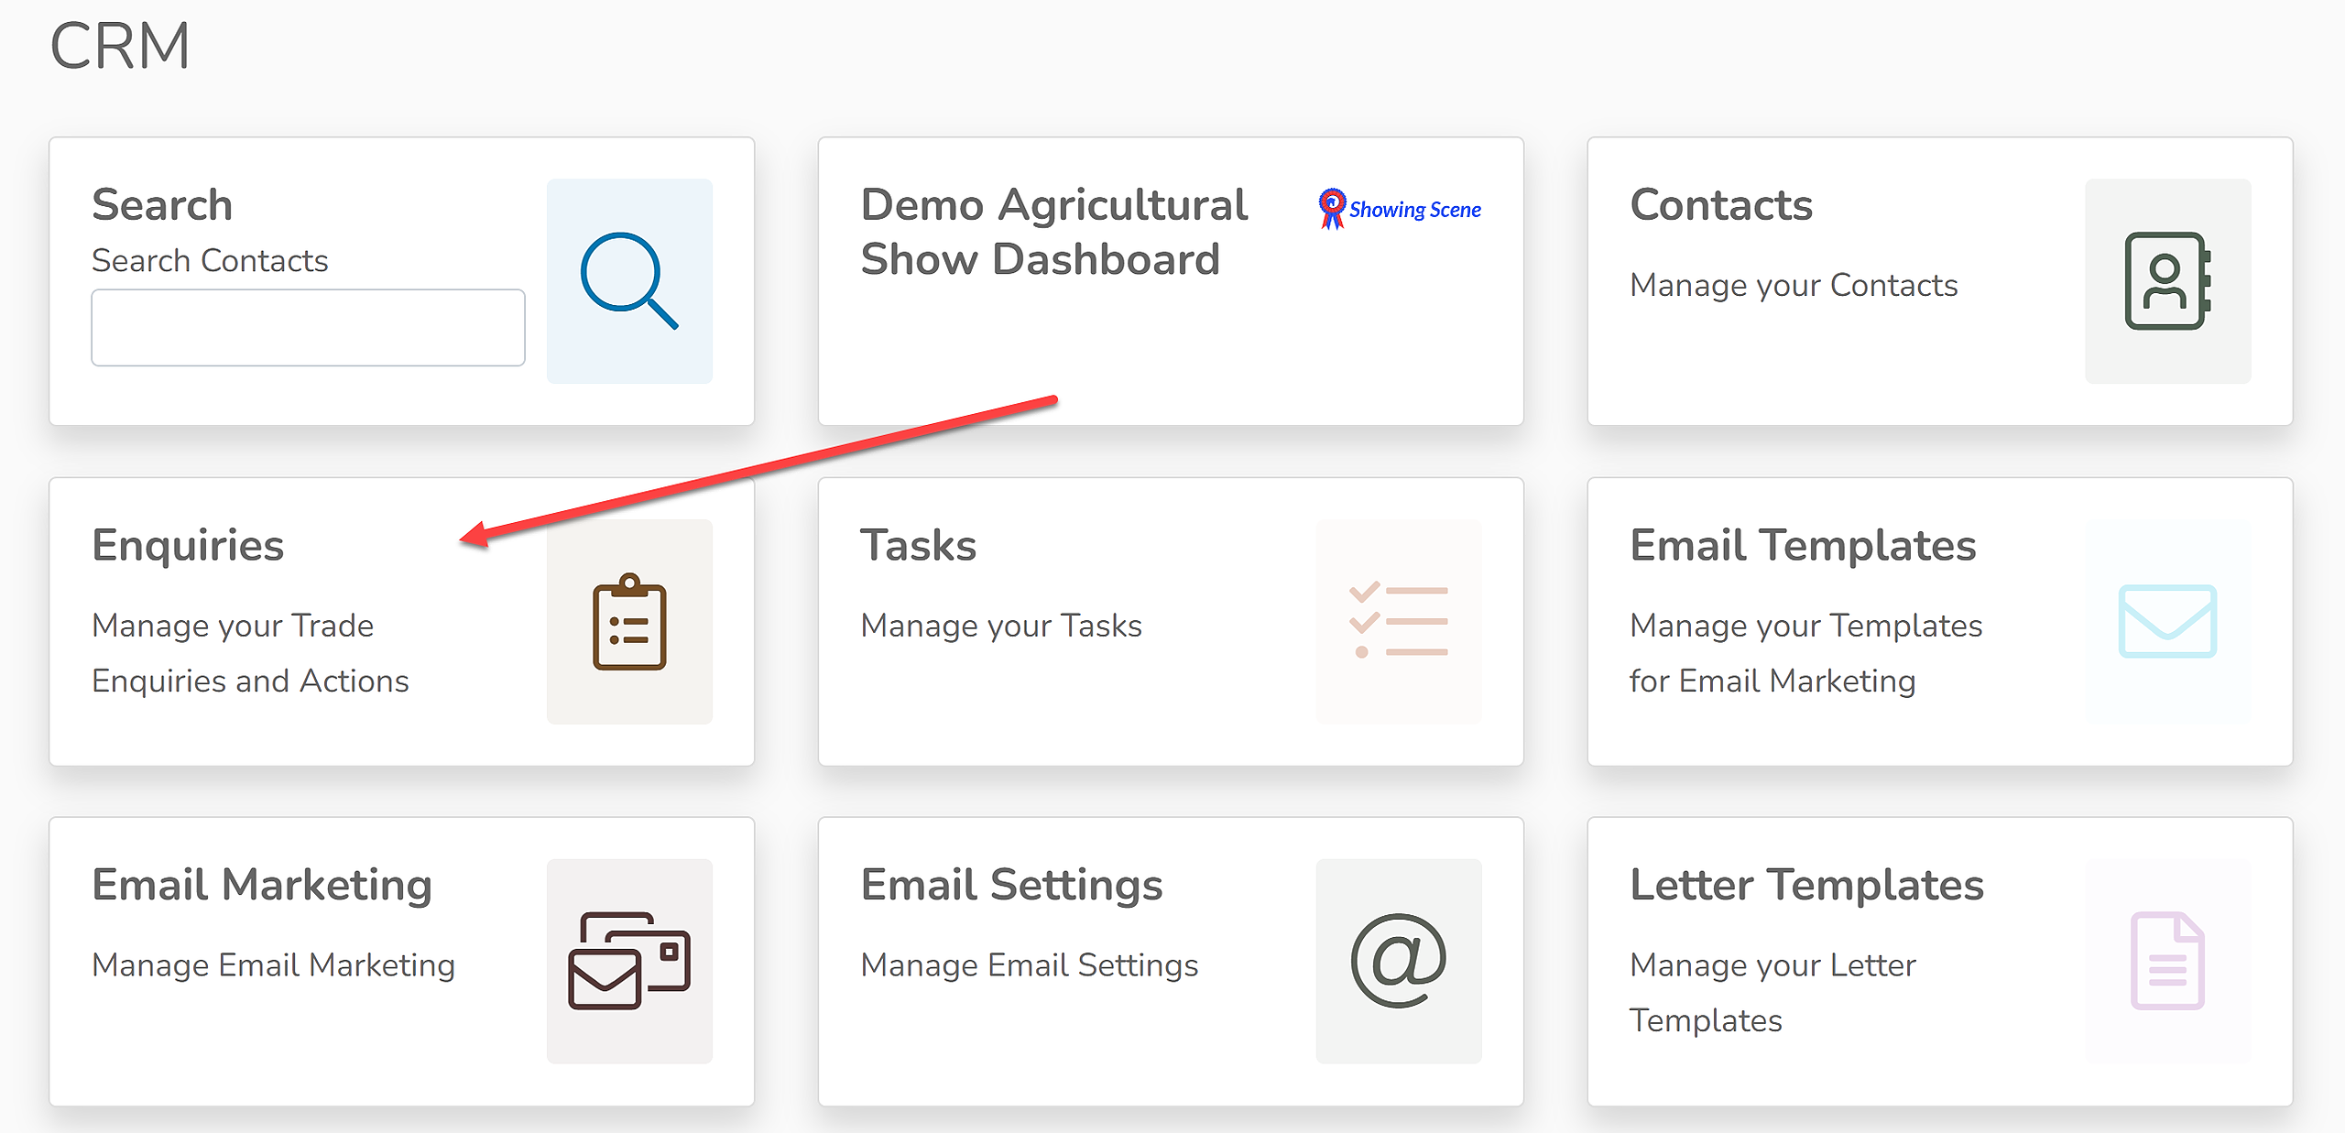This screenshot has height=1133, width=2345.
Task: Click 'Manage your Trade Enquiries and Actions'
Action: click(x=250, y=653)
